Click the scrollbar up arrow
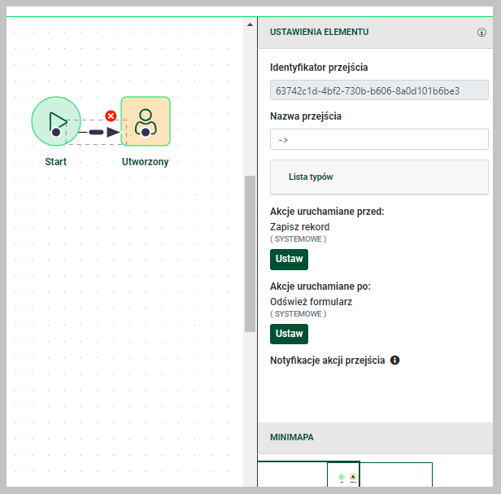 (250, 25)
